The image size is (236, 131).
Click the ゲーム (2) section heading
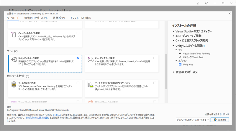coord(12,51)
